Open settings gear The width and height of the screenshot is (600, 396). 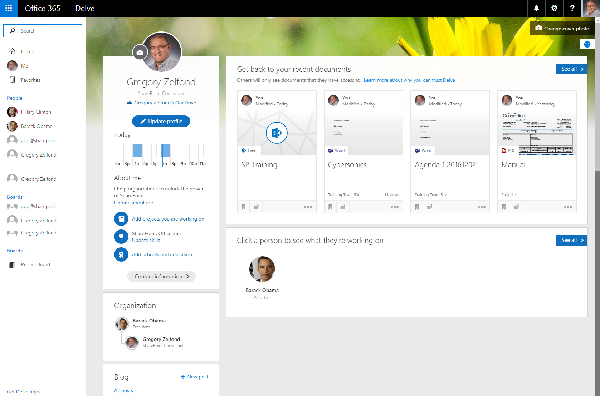click(x=554, y=8)
